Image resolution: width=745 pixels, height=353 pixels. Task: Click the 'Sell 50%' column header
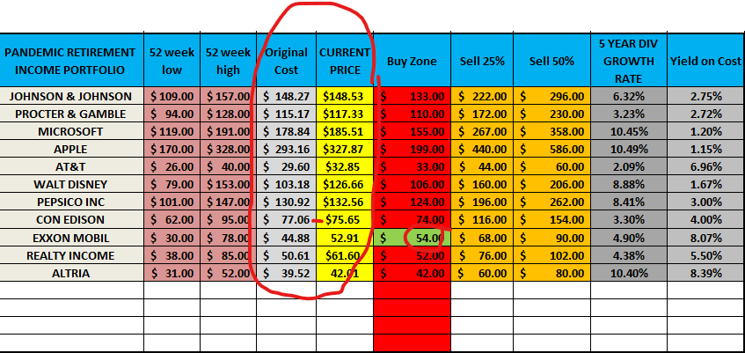point(552,61)
